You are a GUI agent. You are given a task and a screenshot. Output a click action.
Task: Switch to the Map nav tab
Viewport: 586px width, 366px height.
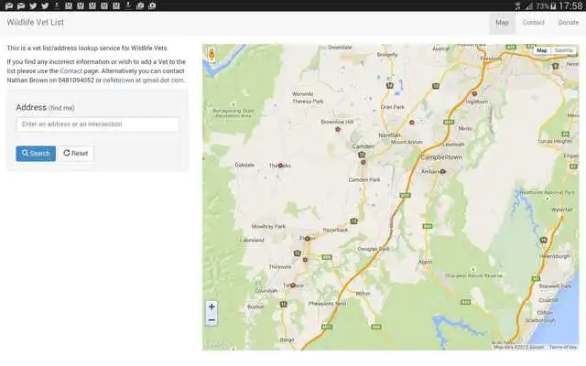coord(502,23)
